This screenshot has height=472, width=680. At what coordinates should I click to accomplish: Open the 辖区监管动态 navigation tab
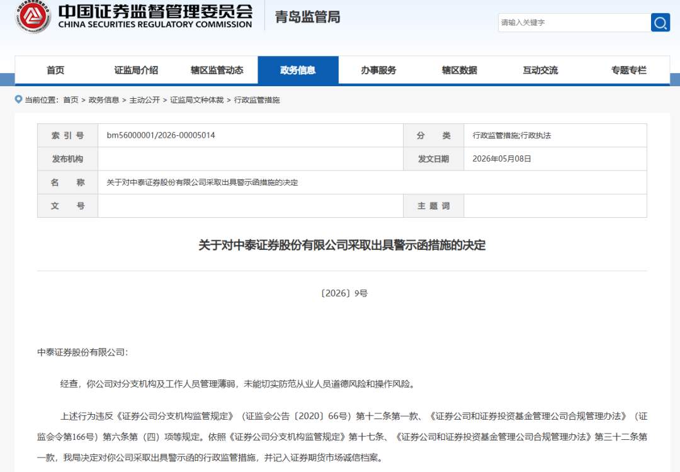coord(217,70)
